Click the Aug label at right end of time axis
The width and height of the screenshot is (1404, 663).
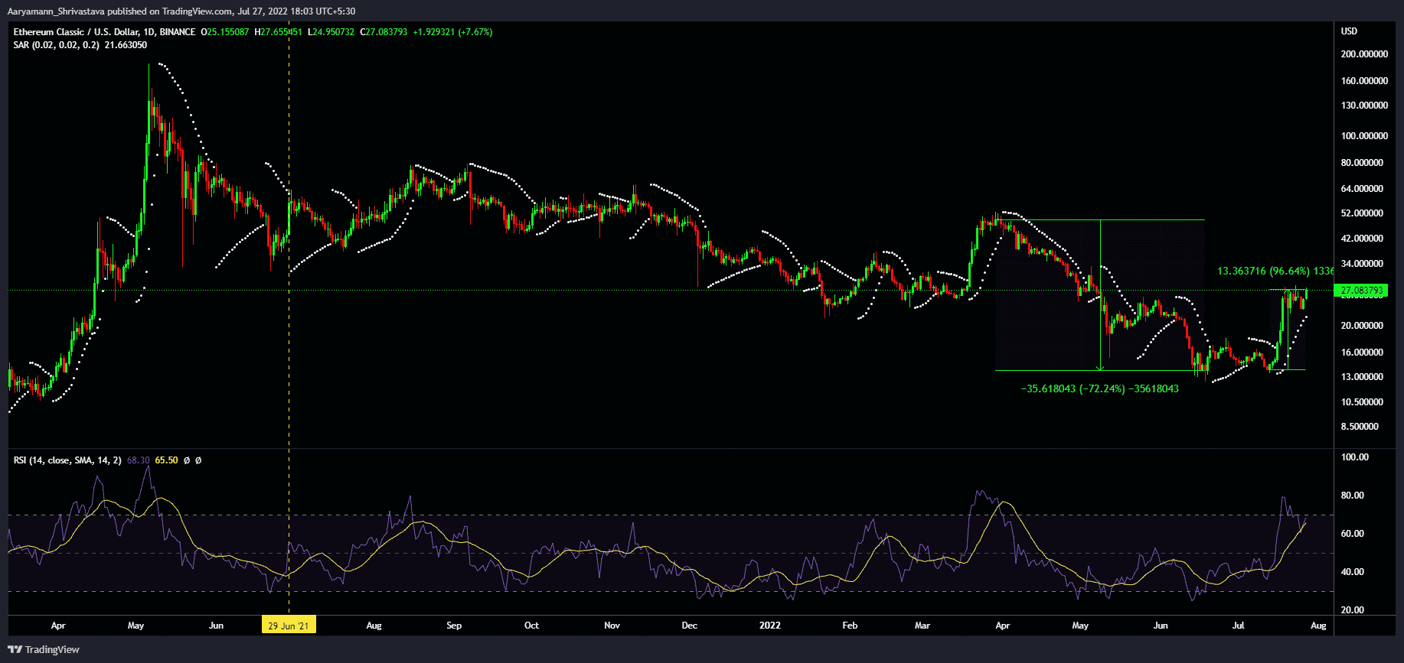tap(1318, 626)
